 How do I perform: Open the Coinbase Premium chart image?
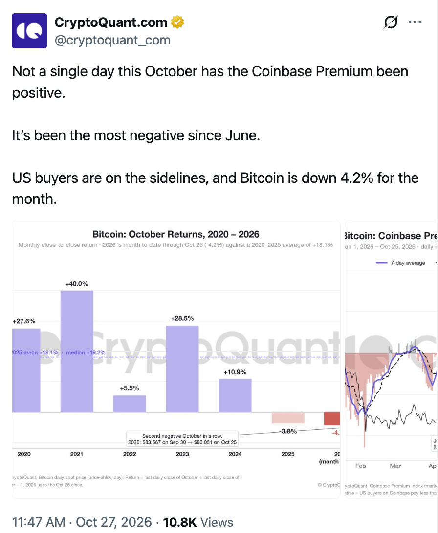coord(391,359)
